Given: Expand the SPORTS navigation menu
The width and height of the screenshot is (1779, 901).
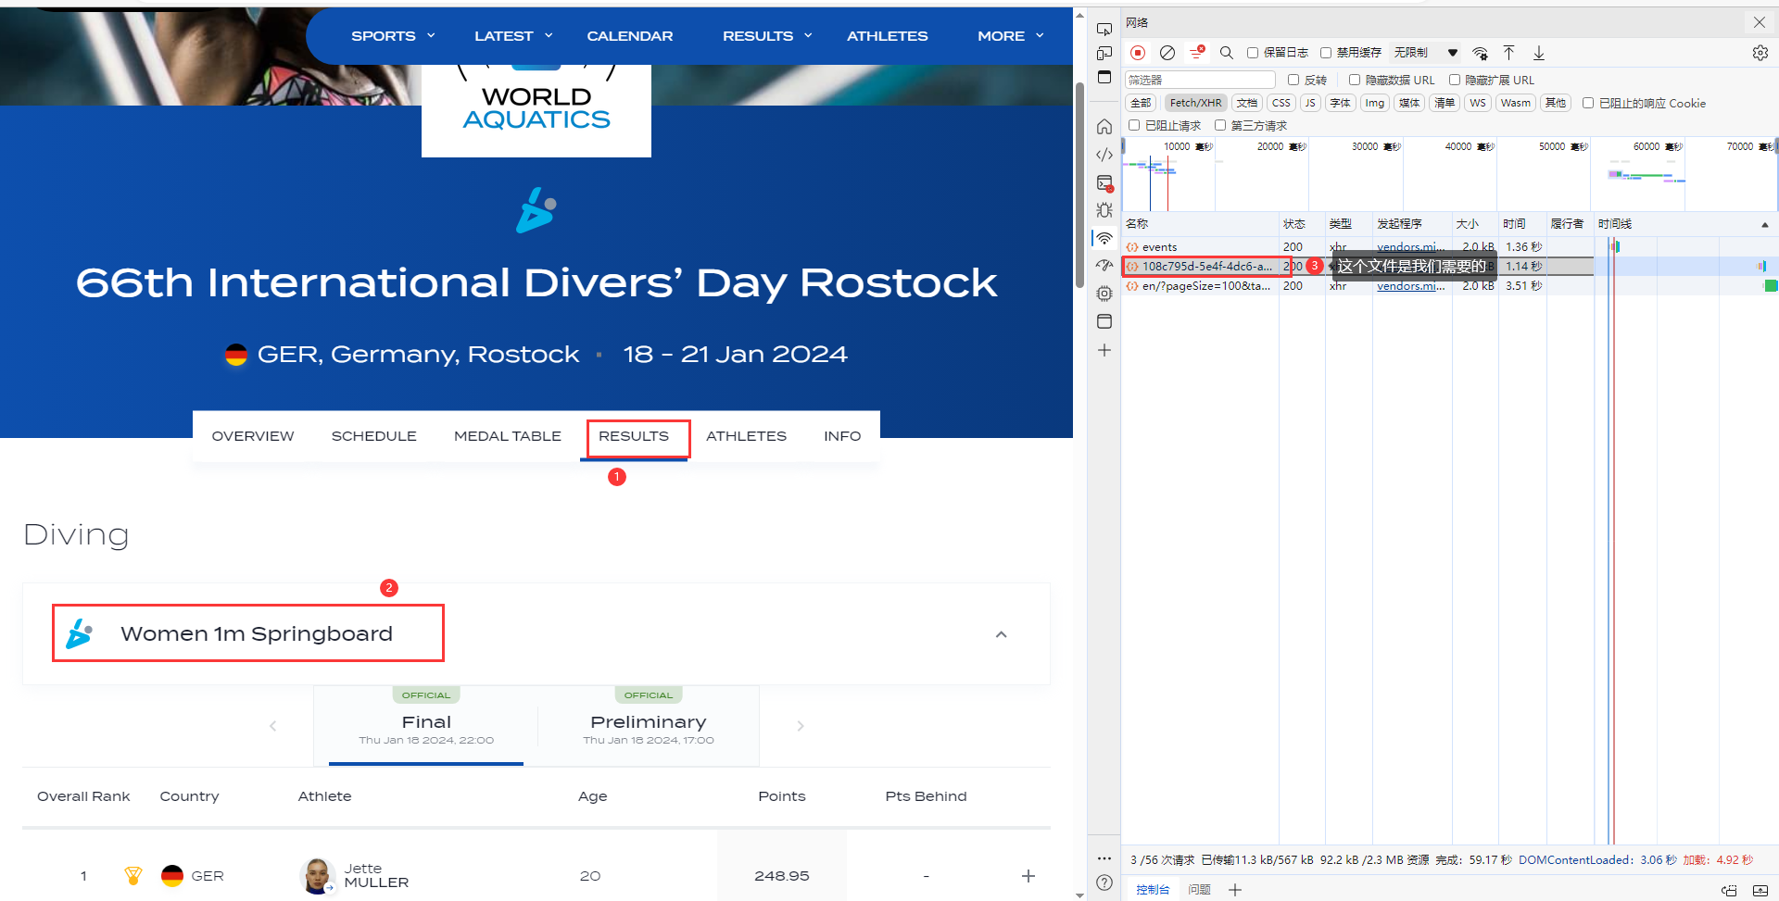Looking at the screenshot, I should pos(393,36).
